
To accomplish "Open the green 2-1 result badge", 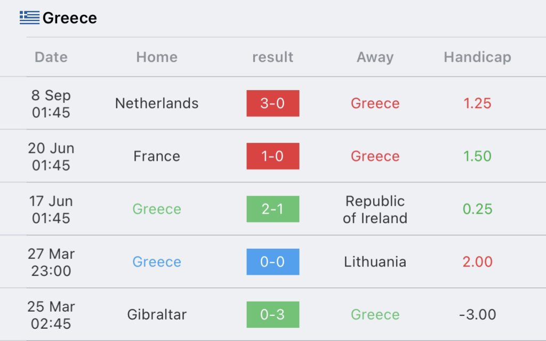I will [x=272, y=209].
